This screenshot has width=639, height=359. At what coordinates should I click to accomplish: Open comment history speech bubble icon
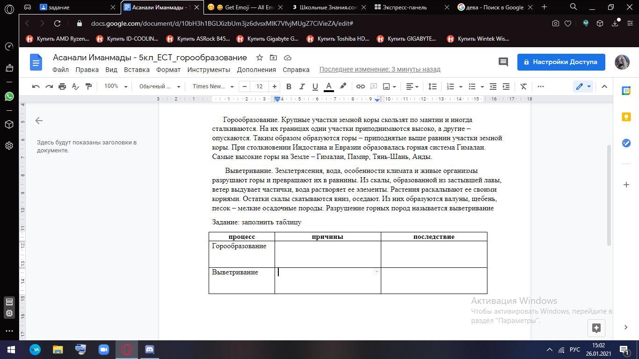click(x=503, y=62)
